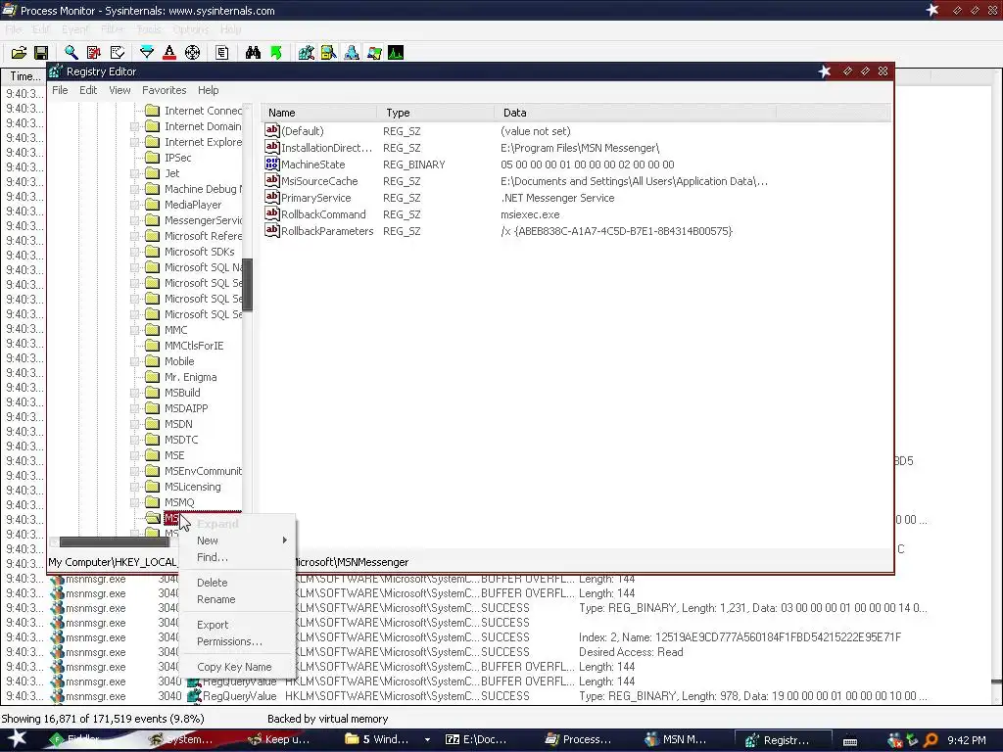Viewport: 1003px width, 752px height.
Task: Click the Type column header
Action: tap(435, 113)
